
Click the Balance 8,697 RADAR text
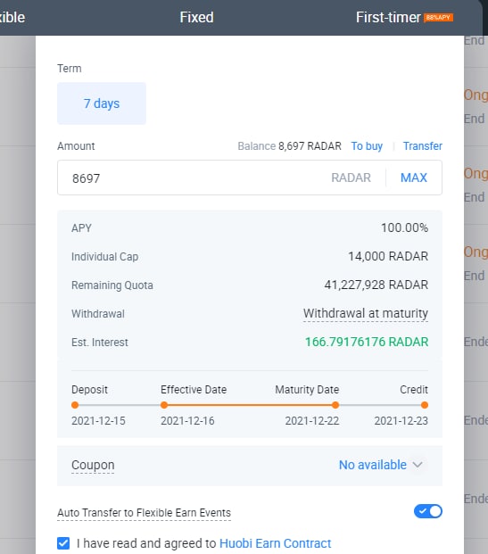[289, 146]
